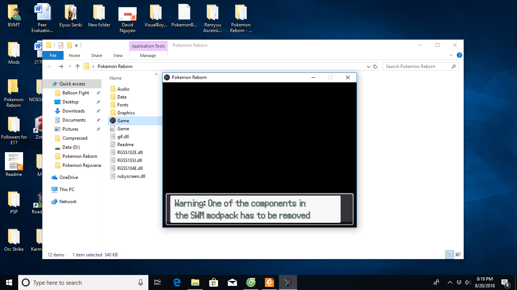Select Downloads in Quick access
This screenshot has width=517, height=290.
click(x=73, y=111)
